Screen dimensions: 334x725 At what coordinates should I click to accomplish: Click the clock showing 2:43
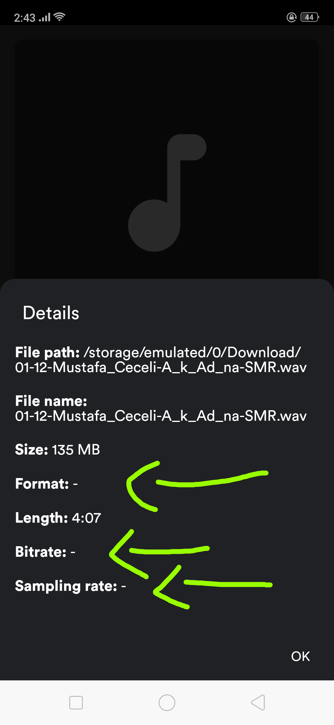(x=25, y=17)
